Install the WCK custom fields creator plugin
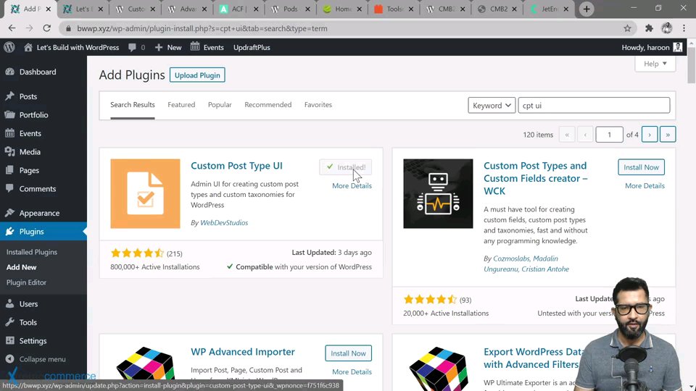The image size is (696, 391). [641, 167]
